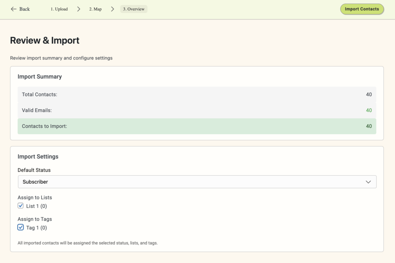Select the Valid Emails count

click(368, 110)
